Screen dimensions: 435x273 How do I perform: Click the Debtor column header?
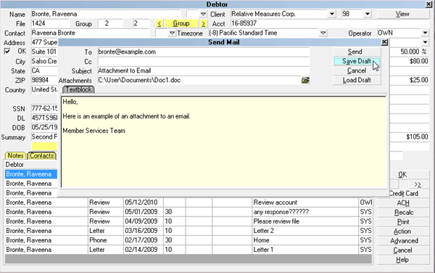31,165
